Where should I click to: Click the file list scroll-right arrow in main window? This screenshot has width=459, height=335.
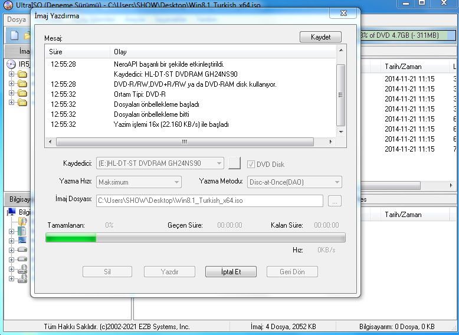click(x=451, y=185)
